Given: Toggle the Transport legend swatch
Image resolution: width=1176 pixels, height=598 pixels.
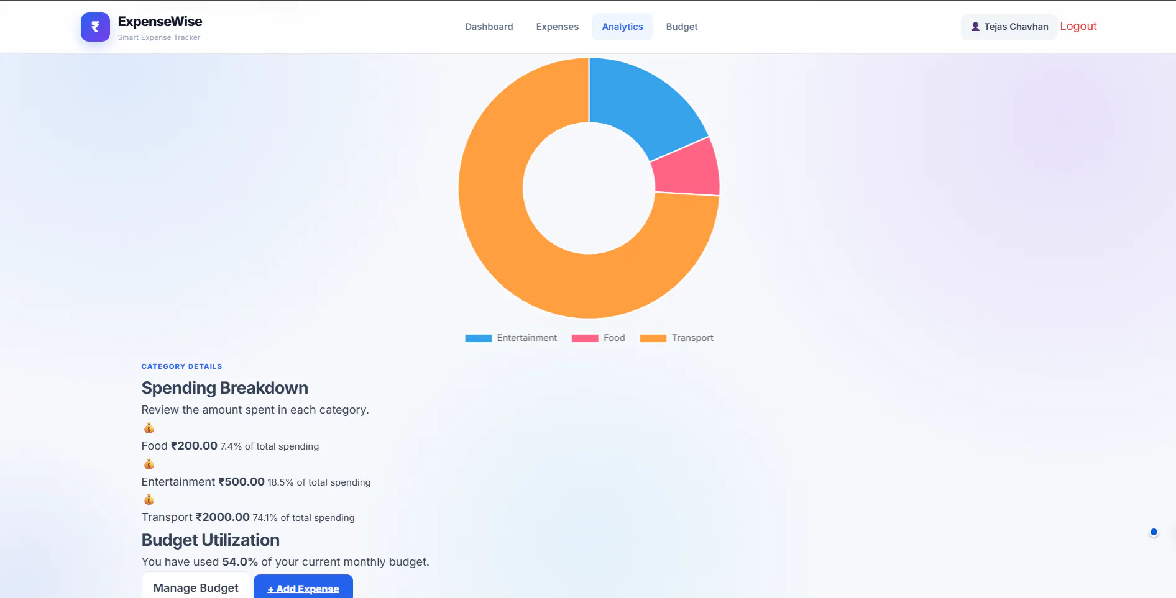Looking at the screenshot, I should [653, 338].
